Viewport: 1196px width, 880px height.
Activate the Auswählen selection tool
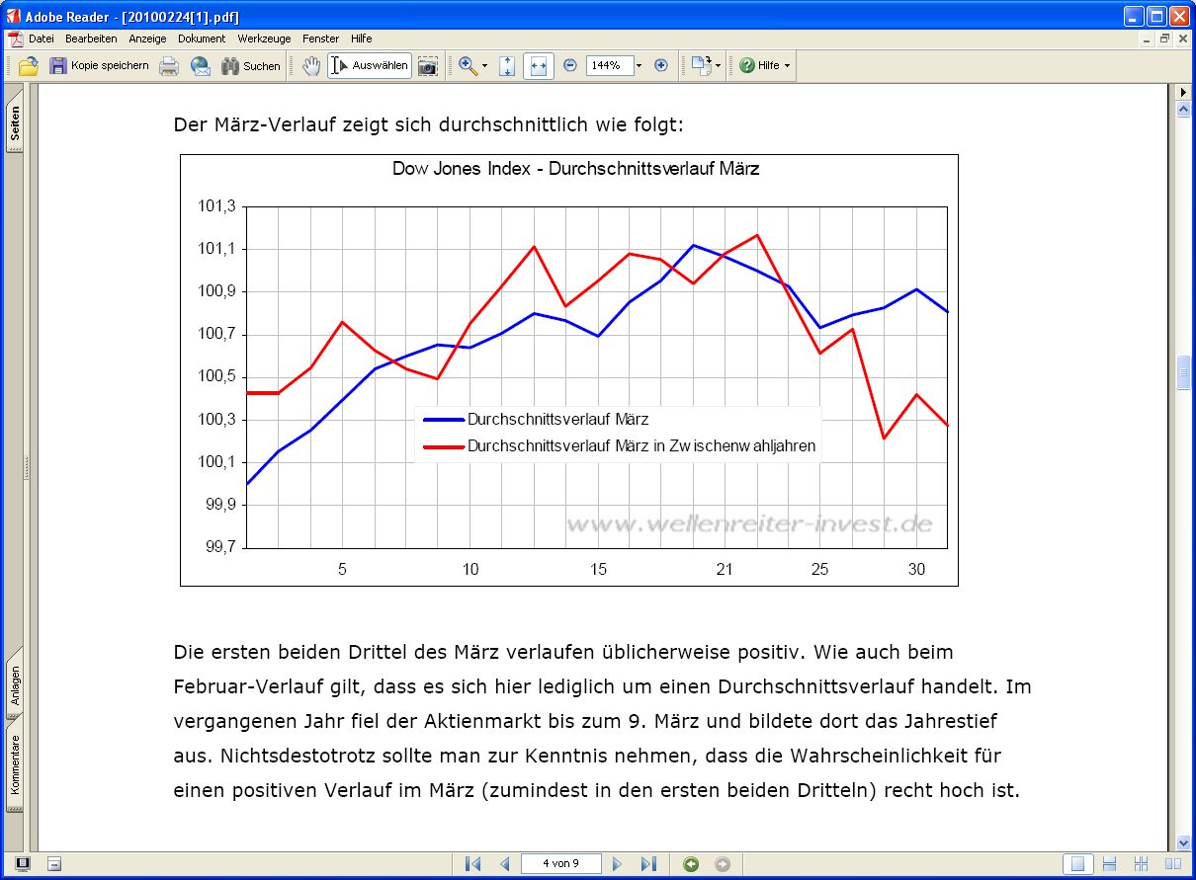click(370, 66)
